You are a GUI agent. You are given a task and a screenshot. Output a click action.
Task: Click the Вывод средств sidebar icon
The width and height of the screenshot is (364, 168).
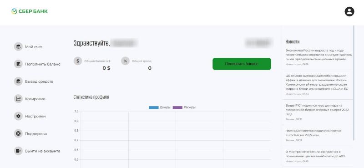coord(18,81)
